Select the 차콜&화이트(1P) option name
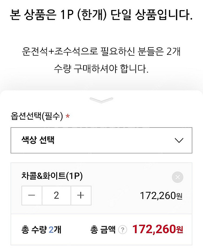 tap(52, 176)
